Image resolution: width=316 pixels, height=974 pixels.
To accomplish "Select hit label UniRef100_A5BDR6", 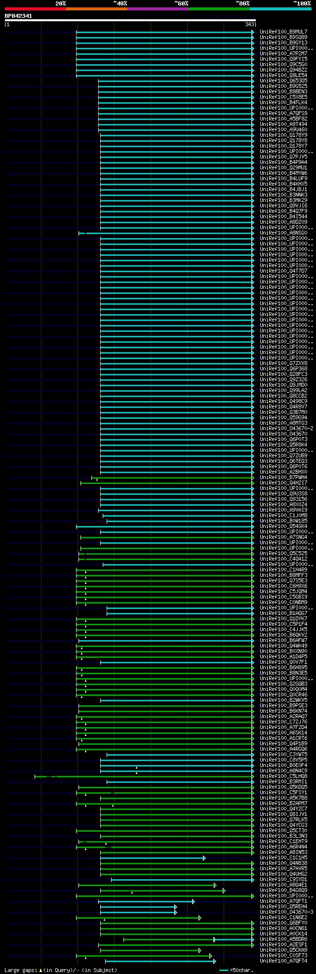I will (283, 939).
